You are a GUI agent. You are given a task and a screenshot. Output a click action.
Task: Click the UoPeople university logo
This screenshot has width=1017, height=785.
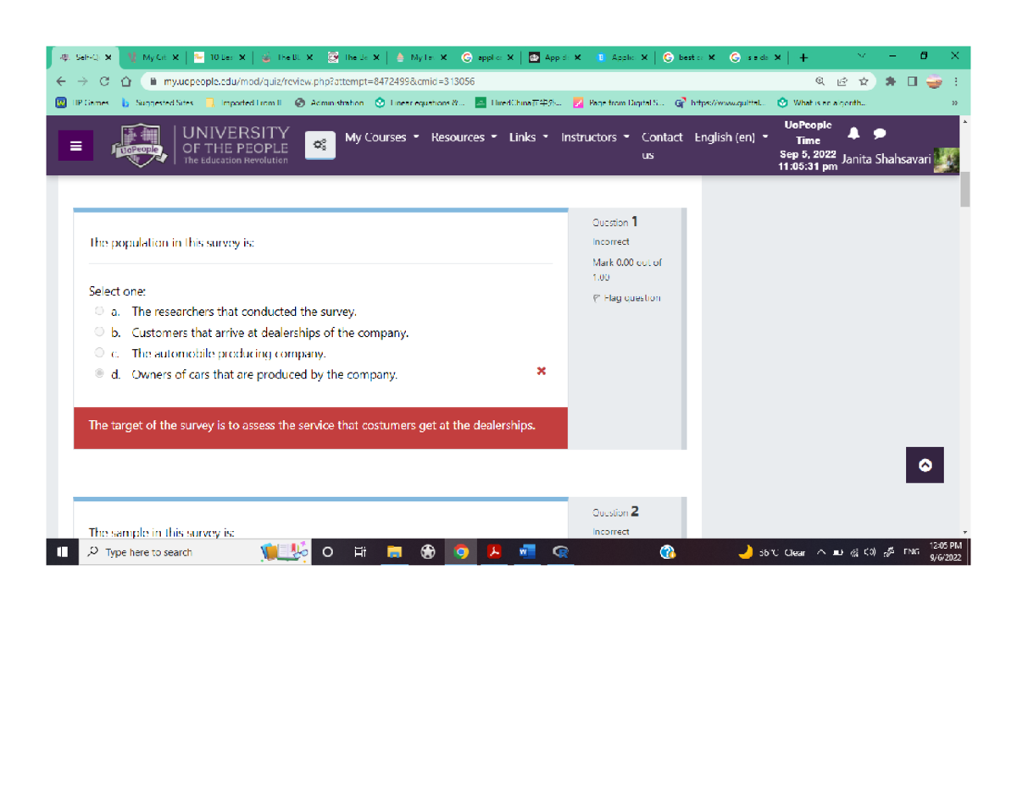pos(140,144)
